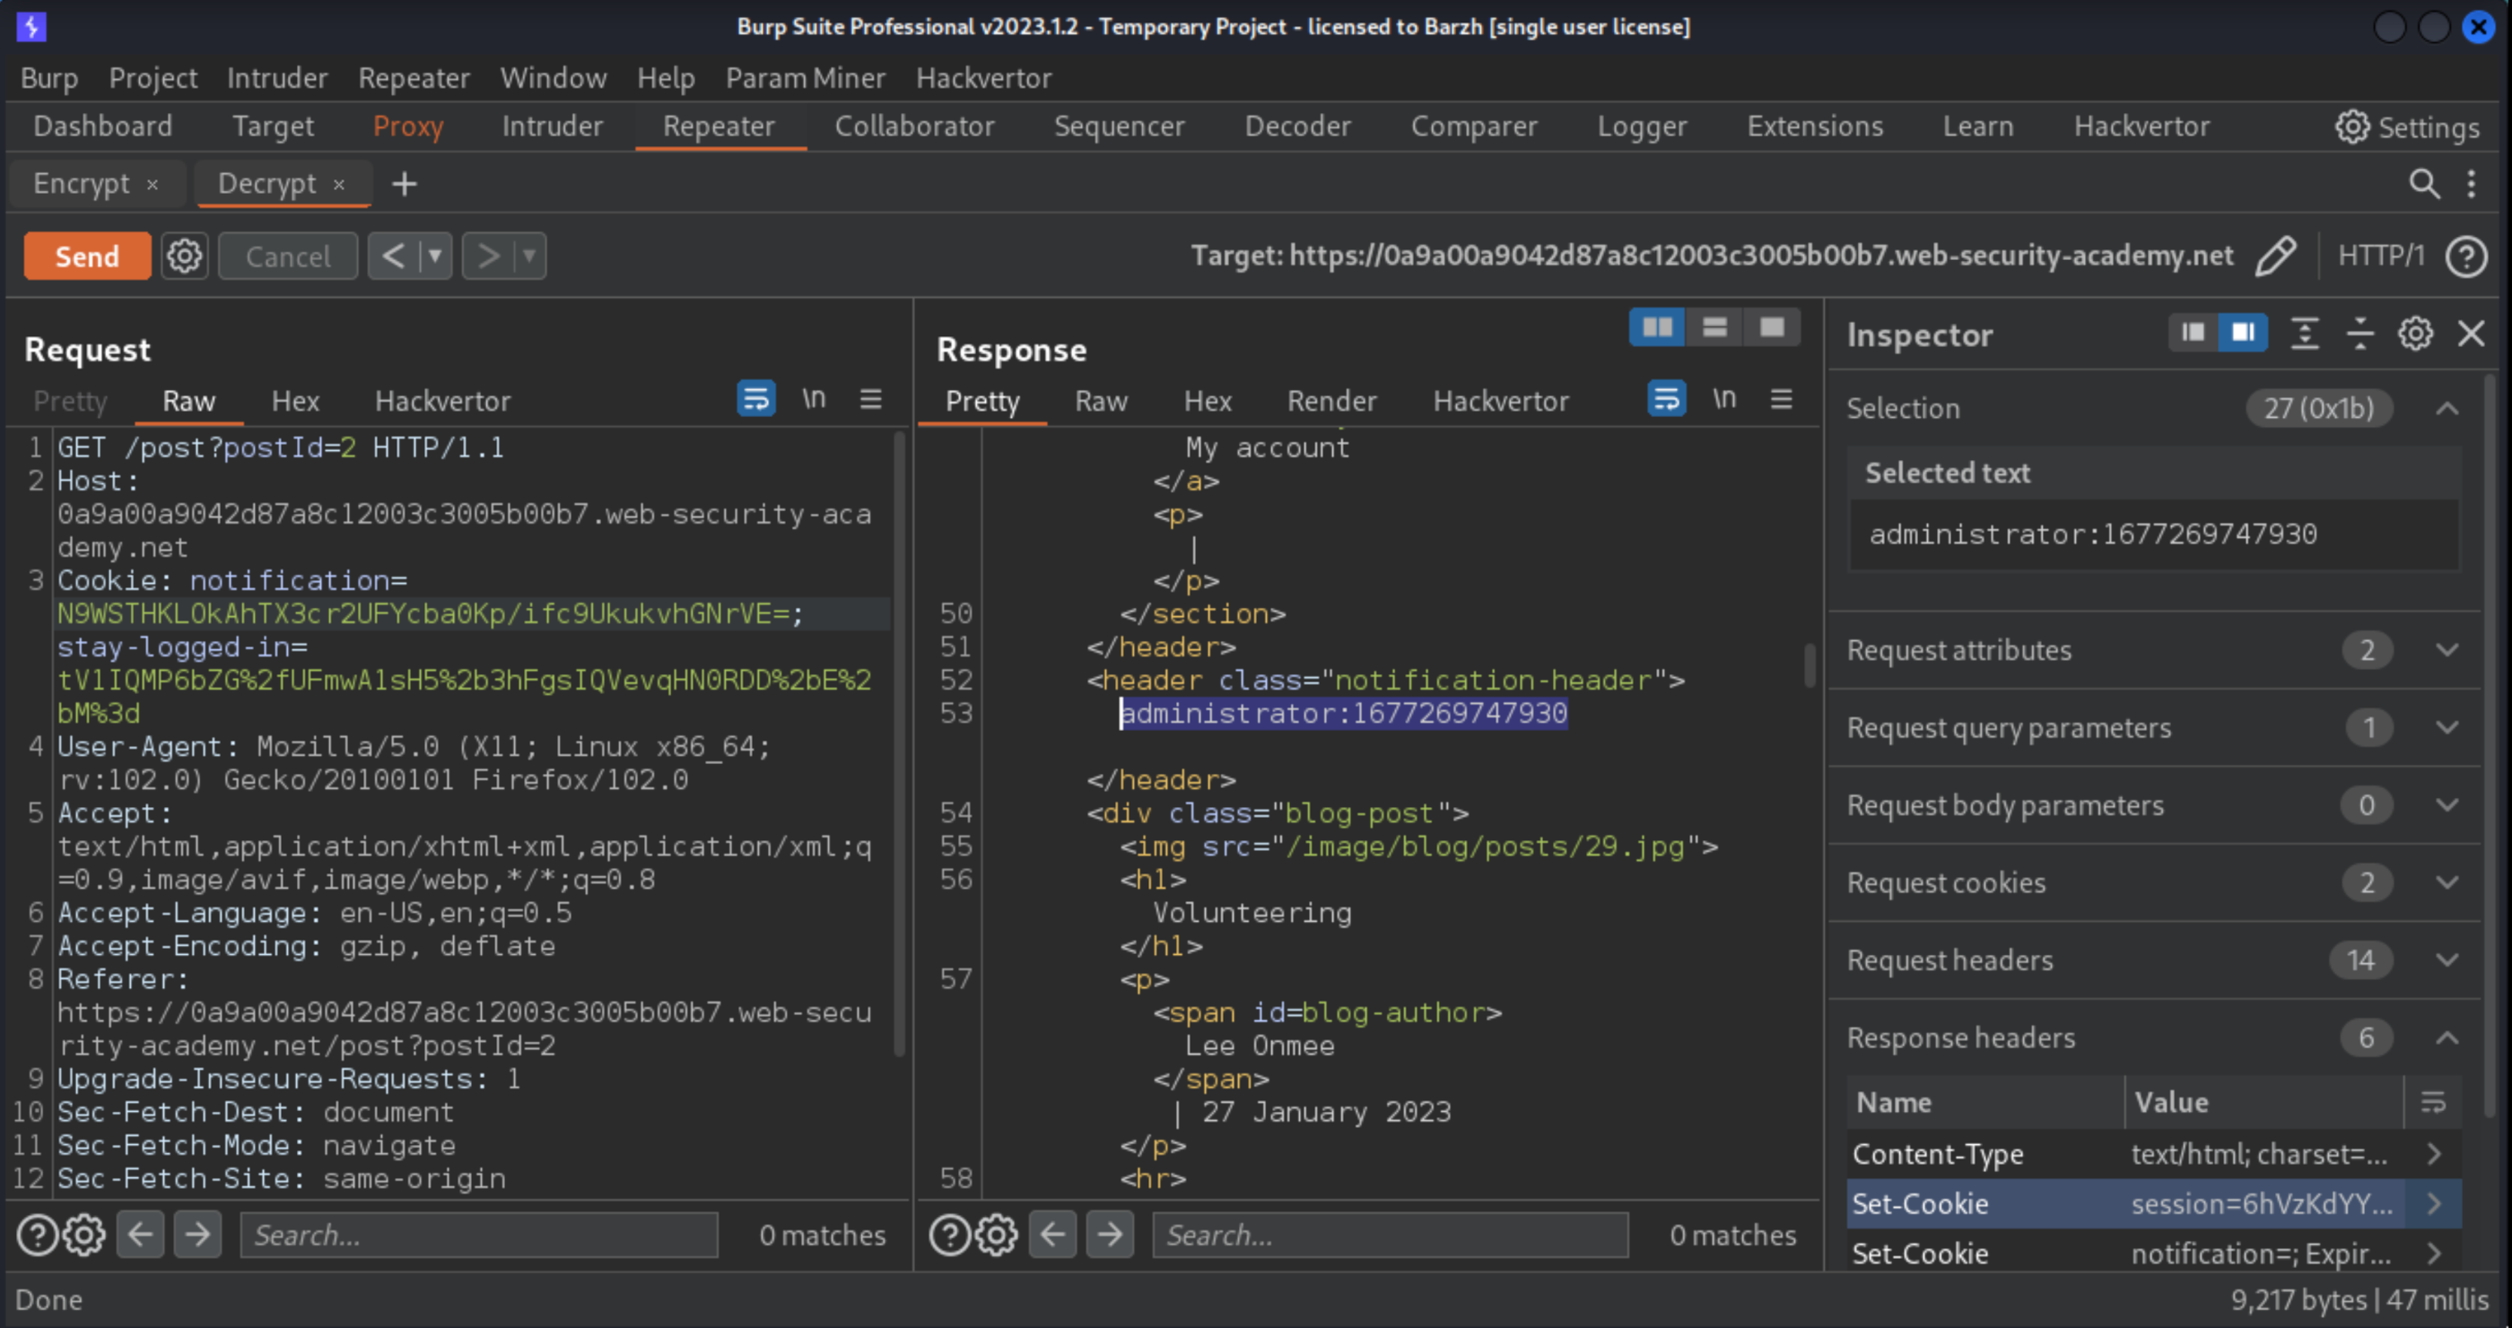Jump to next Response search match
The image size is (2512, 1328).
point(1110,1236)
